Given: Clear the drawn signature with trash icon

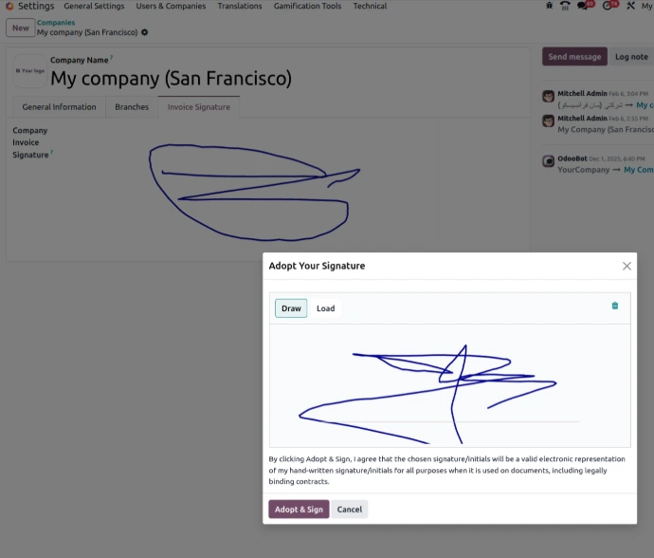Looking at the screenshot, I should tap(615, 306).
